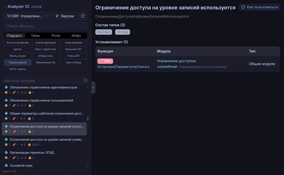Image resolution: width=284 pixels, height=175 pixels.
Task: Click the question mark help icon
Action: 243,7
